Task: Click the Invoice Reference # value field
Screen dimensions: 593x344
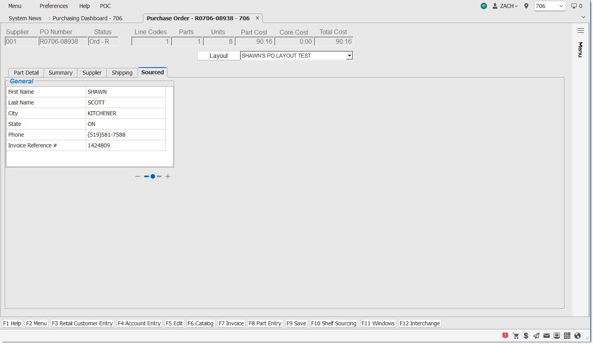Action: (x=125, y=145)
